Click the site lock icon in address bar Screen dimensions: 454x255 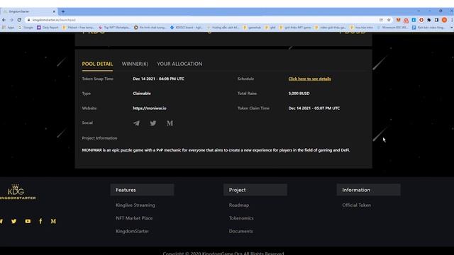click(28, 20)
